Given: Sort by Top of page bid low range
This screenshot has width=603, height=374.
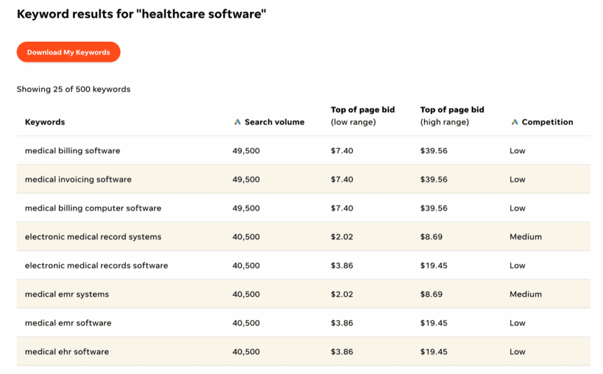Looking at the screenshot, I should (x=362, y=115).
